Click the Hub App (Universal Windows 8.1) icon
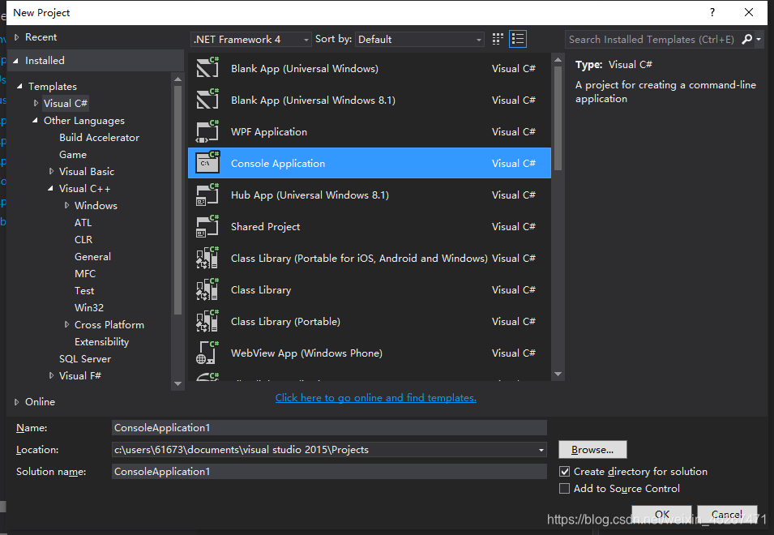 (x=207, y=195)
